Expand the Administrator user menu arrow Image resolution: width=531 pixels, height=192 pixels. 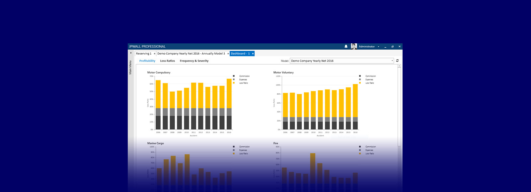378,47
